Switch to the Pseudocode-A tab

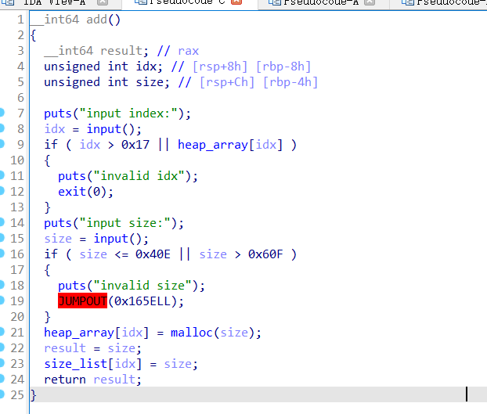322,3
